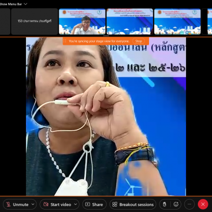Viewport: 212px width, 212px height.
Task: Click the main stage video of speaker
Action: (x=106, y=117)
